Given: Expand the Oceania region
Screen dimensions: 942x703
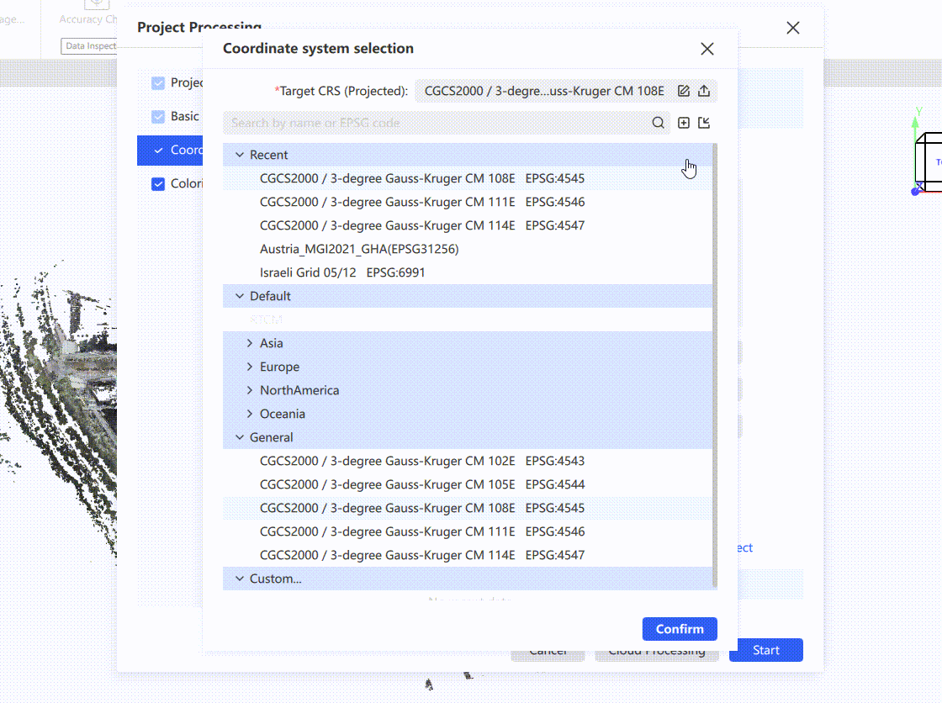Looking at the screenshot, I should coord(249,414).
